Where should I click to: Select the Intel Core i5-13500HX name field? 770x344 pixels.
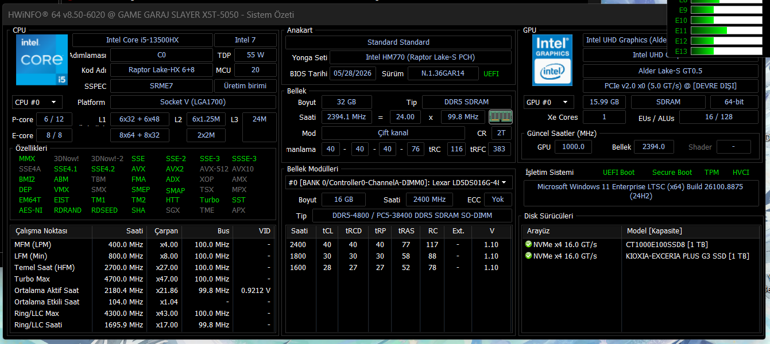142,40
